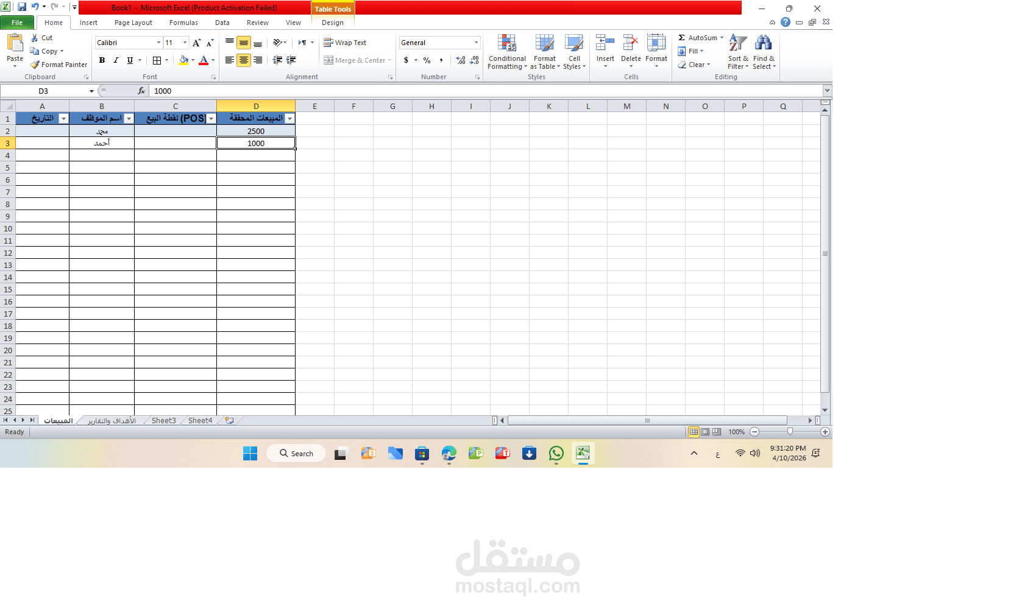Click the AutoSum button
This screenshot has width=1036, height=609.
click(699, 38)
